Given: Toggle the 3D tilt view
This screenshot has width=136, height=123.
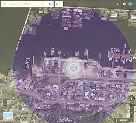Looking at the screenshot, I should point(132,103).
